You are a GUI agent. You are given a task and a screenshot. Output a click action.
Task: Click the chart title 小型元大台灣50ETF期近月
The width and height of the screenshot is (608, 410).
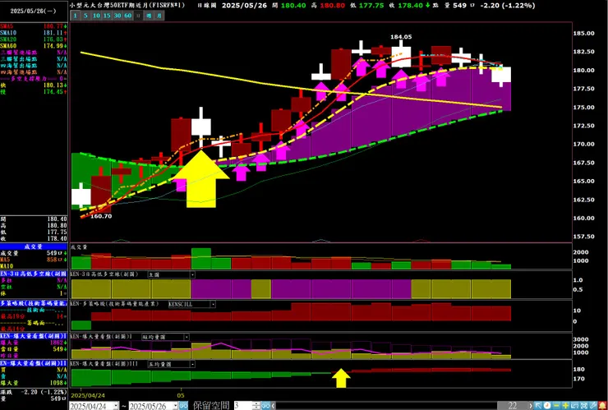[x=127, y=5]
